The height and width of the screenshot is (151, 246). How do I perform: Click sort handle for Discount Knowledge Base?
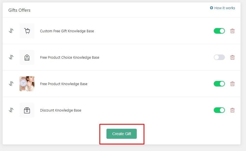click(11, 110)
